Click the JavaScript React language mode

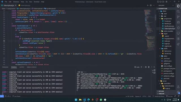click(x=160, y=96)
